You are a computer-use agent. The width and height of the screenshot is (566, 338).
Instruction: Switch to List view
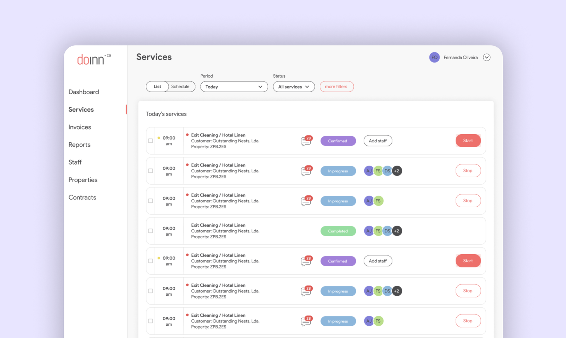click(157, 87)
